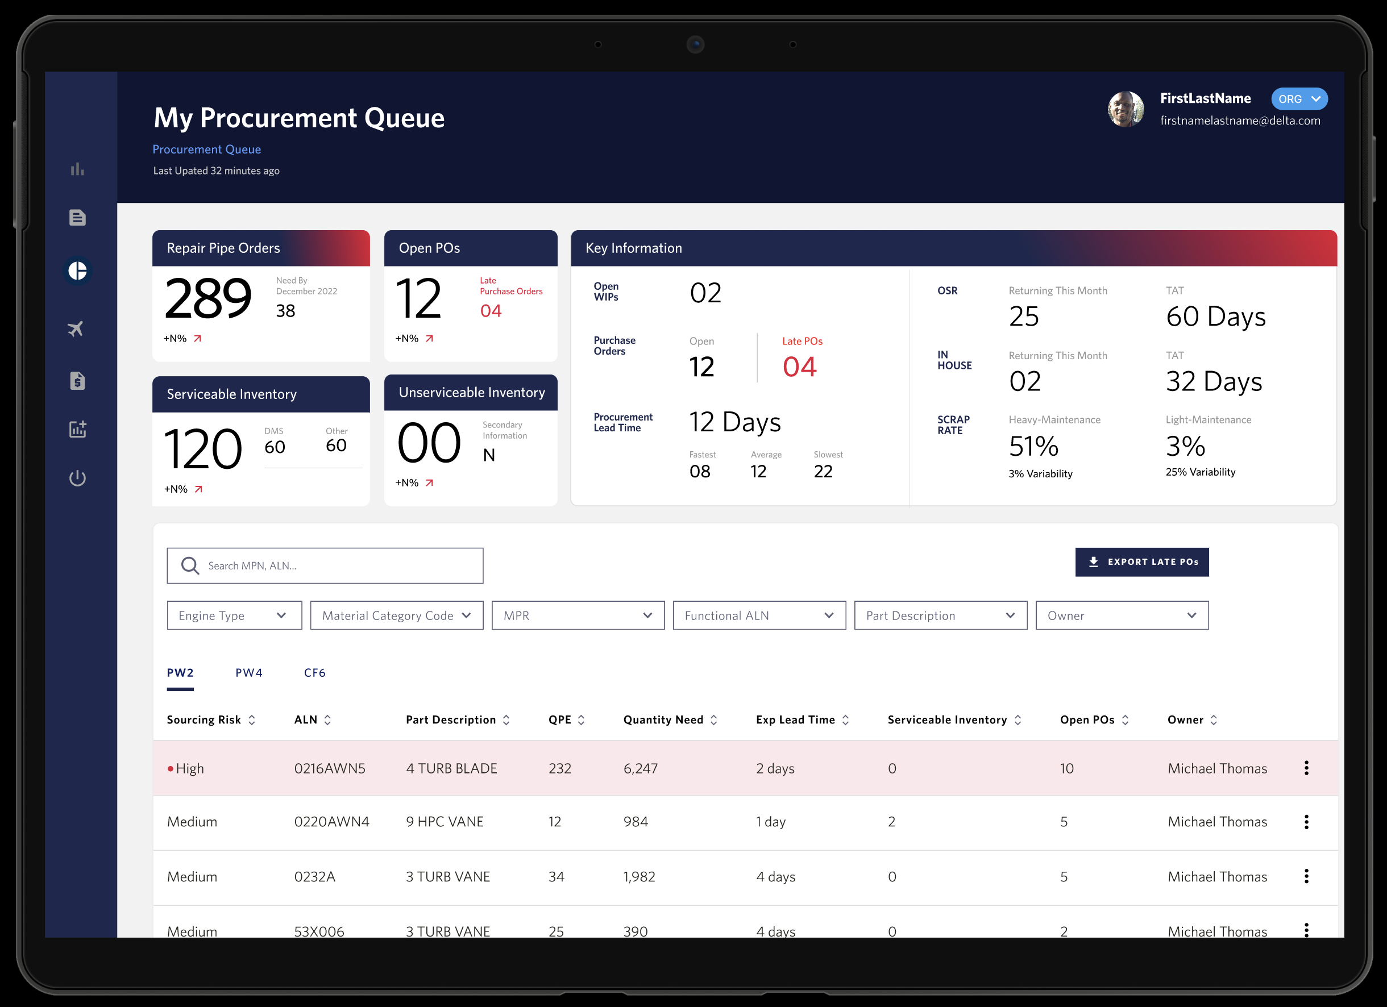Switch to the PW4 tab

pos(249,672)
